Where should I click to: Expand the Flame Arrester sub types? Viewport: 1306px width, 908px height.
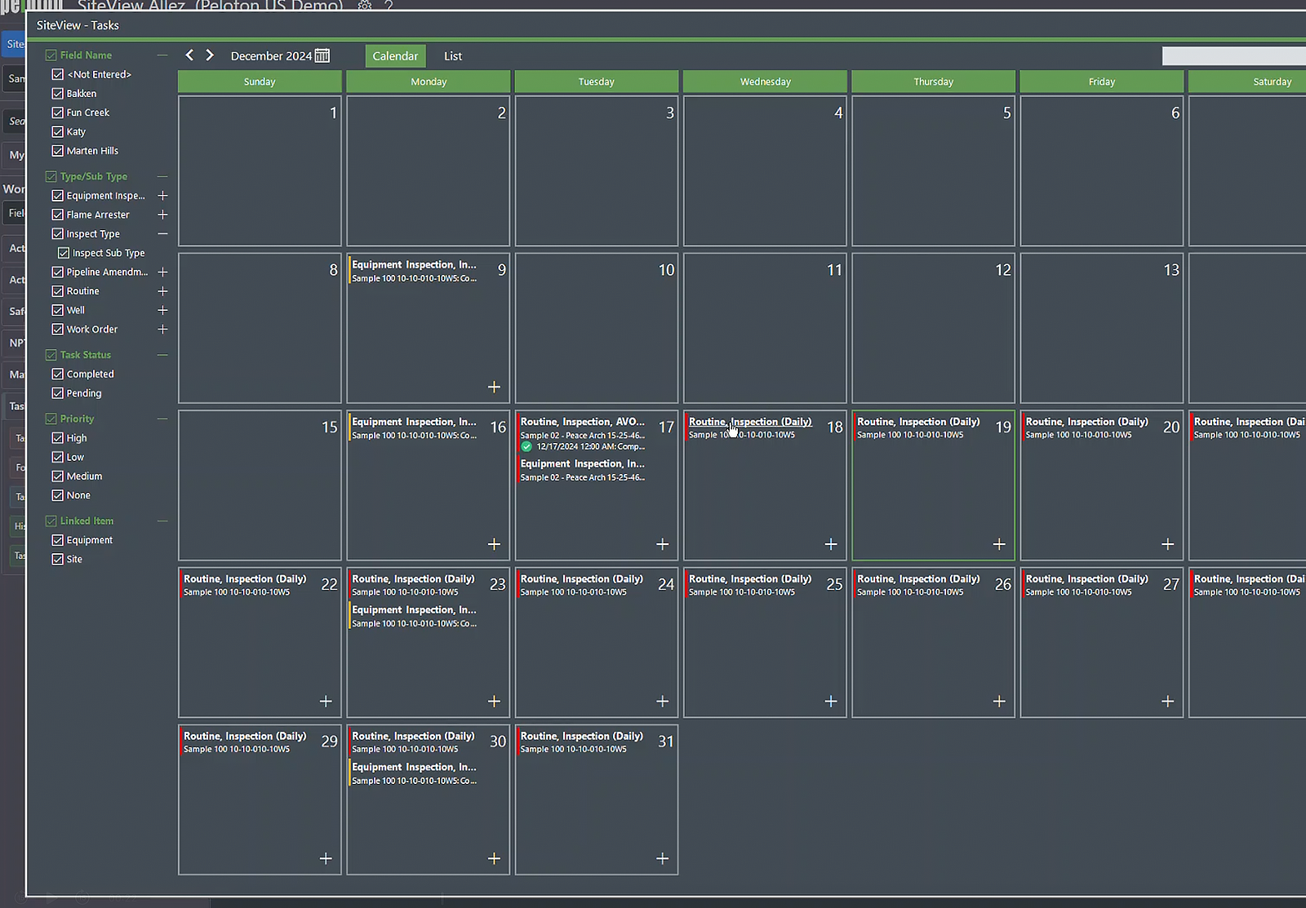point(162,215)
